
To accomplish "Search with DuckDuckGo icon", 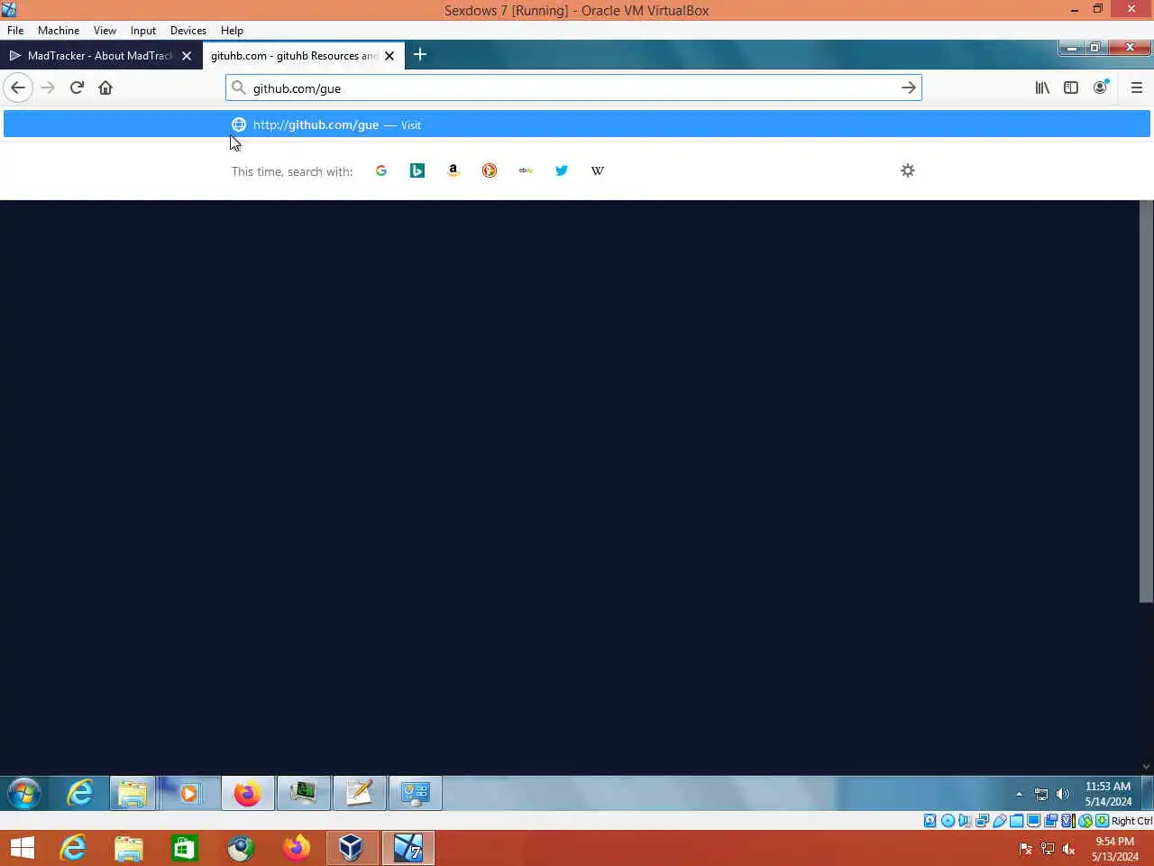I will 490,170.
